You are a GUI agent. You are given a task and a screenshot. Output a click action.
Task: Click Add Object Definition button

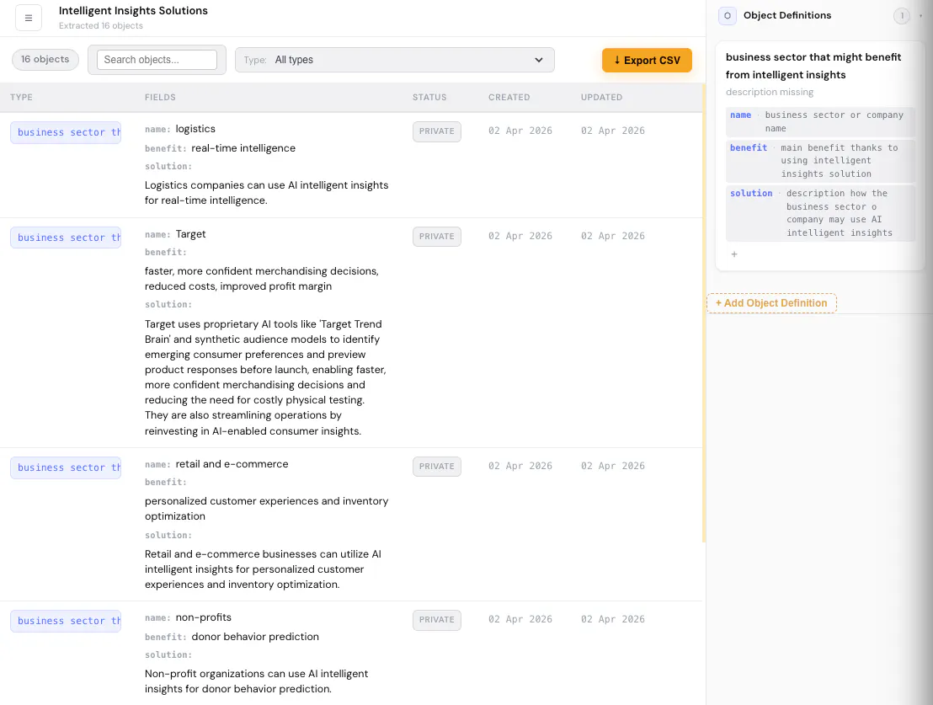tap(772, 303)
